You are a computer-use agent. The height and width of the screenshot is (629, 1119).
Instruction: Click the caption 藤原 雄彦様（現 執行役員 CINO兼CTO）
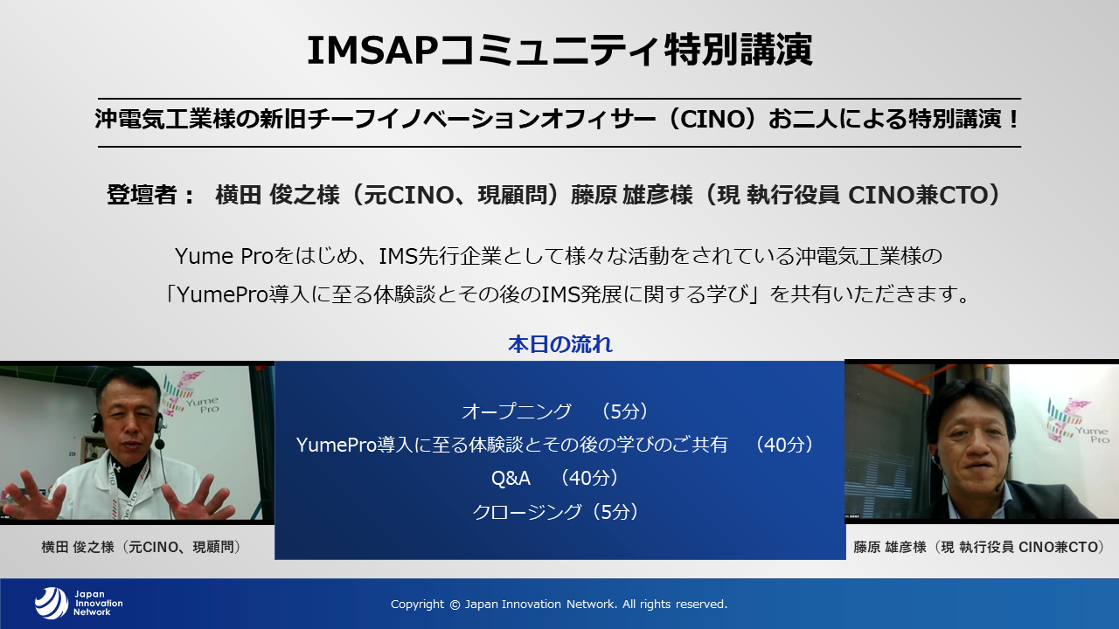pos(979,547)
